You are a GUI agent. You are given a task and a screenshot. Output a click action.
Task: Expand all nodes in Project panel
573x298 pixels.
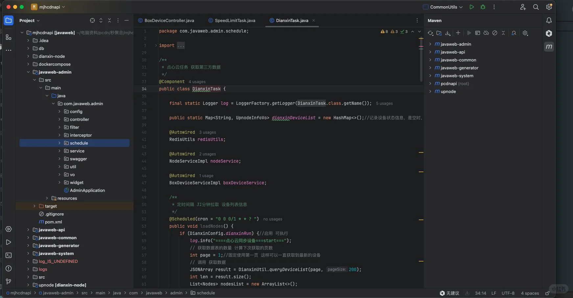101,20
